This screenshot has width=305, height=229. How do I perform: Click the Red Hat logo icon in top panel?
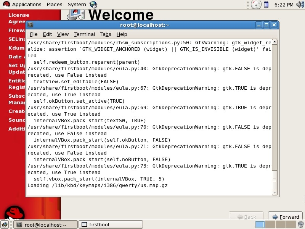(x=6, y=4)
